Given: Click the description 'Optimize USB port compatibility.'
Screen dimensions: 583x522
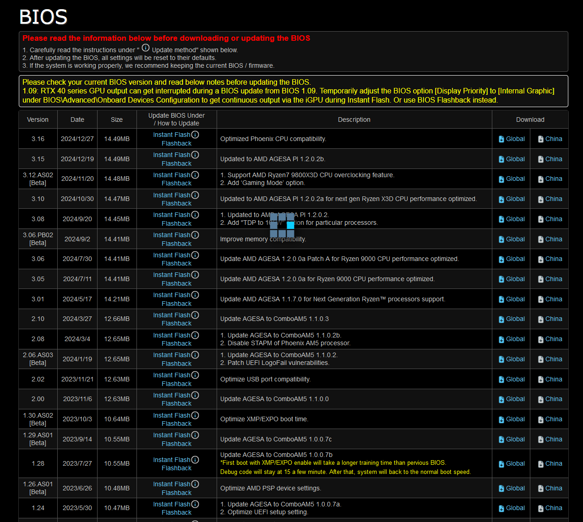Looking at the screenshot, I should point(266,379).
